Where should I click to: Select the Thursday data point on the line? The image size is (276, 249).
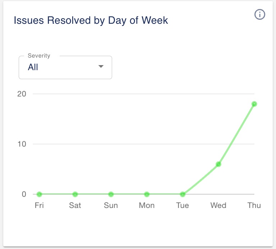[x=254, y=104]
